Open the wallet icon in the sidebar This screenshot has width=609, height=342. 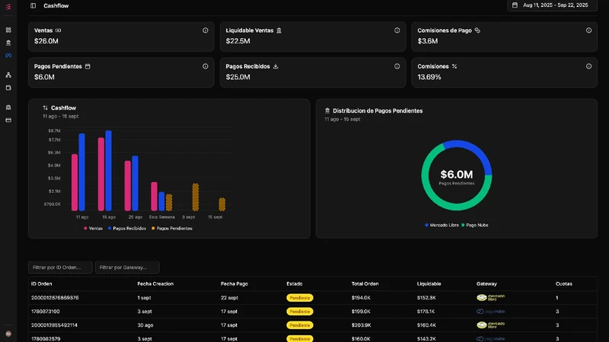8,88
